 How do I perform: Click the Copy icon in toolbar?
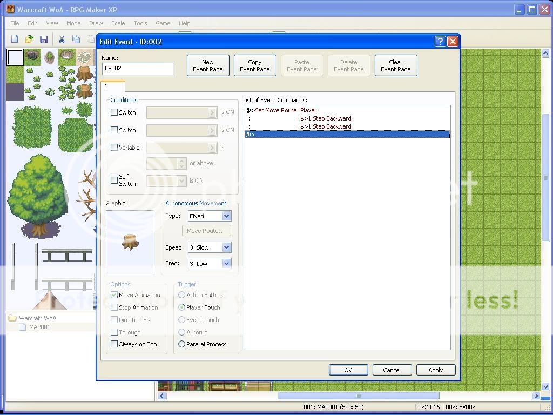click(76, 39)
